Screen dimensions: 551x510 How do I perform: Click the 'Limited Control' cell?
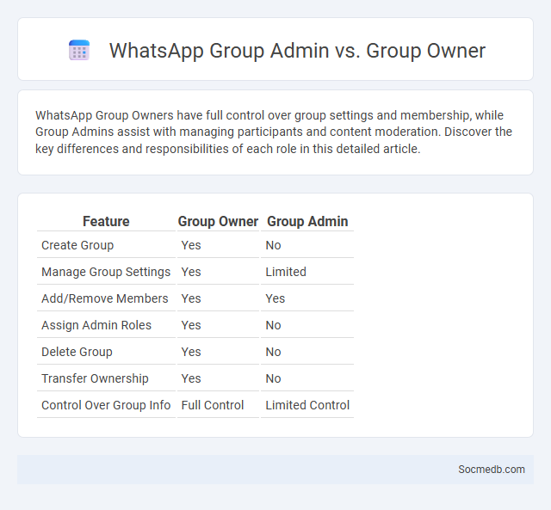(307, 405)
